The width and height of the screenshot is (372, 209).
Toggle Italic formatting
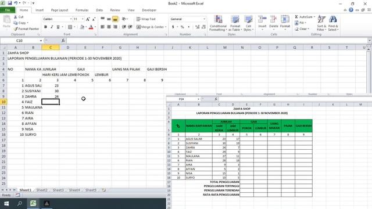point(52,27)
